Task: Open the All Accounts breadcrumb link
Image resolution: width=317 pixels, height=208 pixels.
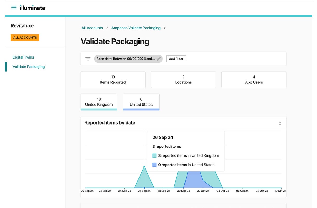Action: pyautogui.click(x=92, y=28)
